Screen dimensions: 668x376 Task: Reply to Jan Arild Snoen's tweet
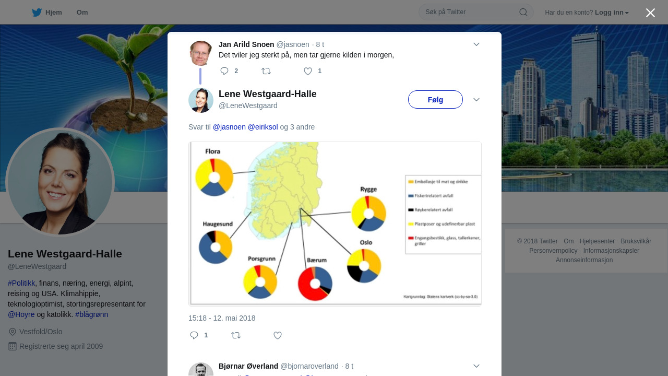224,71
